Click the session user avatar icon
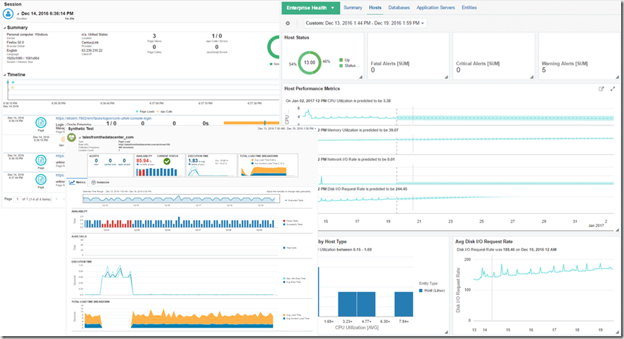This screenshot has width=624, height=339. click(8, 13)
